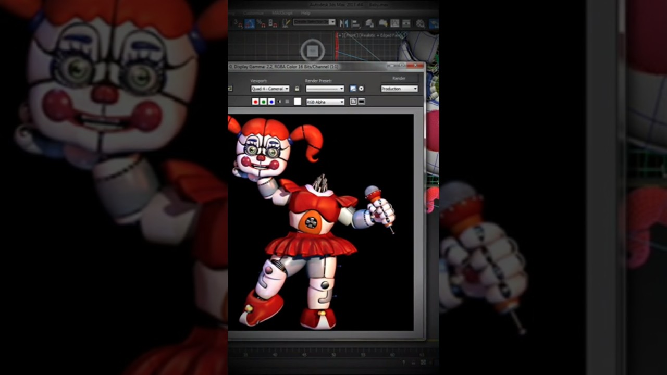Click the area to render icon at the window's left edge
The image size is (667, 375).
230,89
